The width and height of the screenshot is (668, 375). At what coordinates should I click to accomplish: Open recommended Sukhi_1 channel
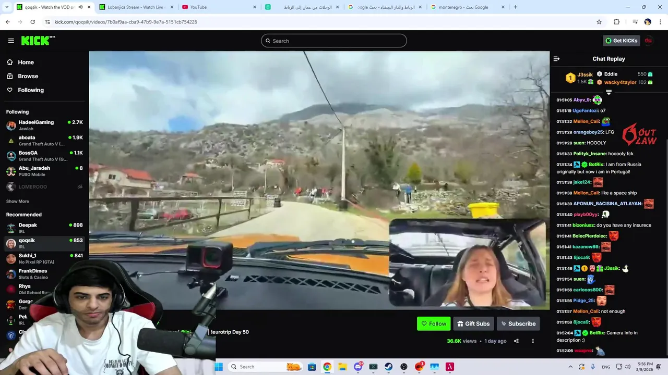[44, 258]
